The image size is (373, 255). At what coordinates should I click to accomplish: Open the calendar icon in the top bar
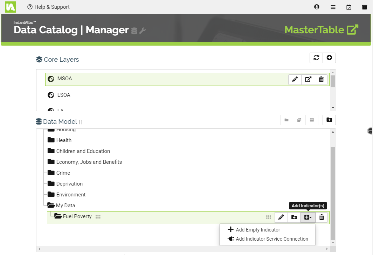click(349, 7)
